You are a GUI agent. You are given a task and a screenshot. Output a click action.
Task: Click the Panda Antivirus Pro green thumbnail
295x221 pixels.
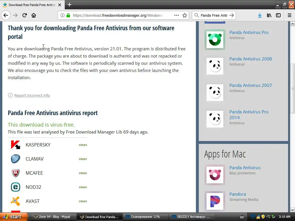[x=215, y=40]
